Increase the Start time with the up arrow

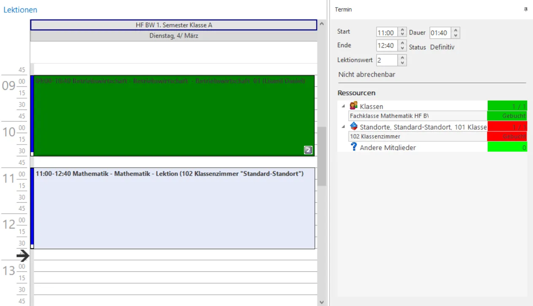pos(402,30)
